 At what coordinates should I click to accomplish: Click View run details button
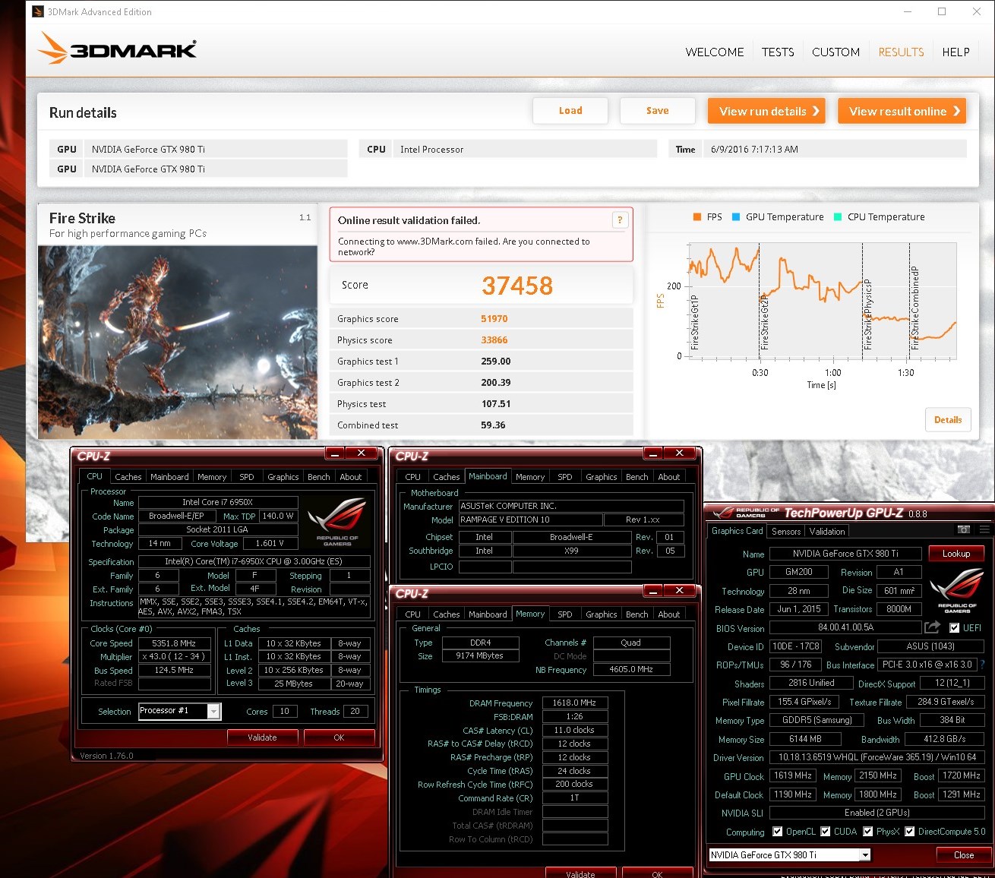[767, 111]
